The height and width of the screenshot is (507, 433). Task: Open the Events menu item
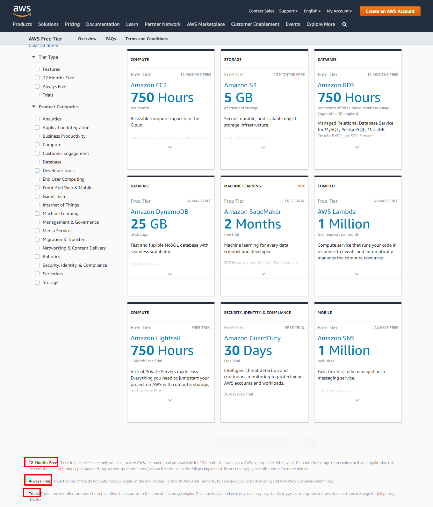click(x=293, y=24)
